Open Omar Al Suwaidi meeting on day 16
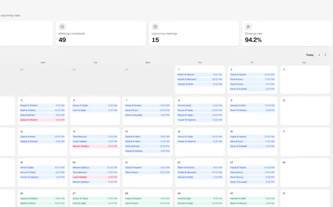 pyautogui.click(x=252, y=146)
